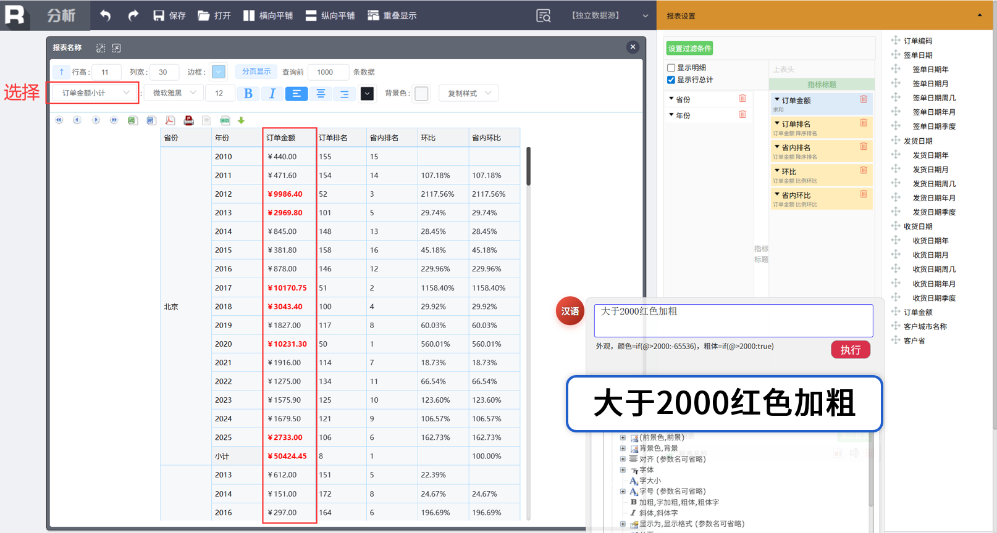Screen dimensions: 997x533
Task: Open the 微软雅黑 font dropdown
Action: tap(174, 93)
